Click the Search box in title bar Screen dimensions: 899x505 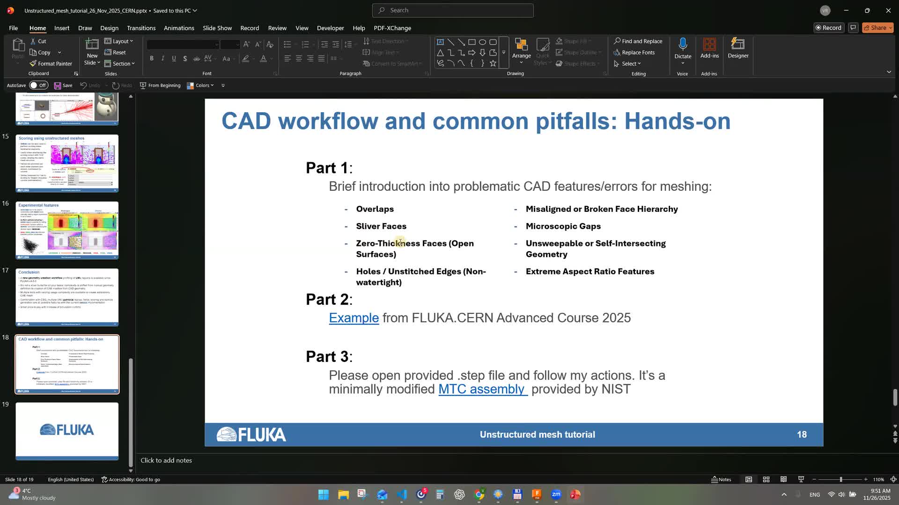tap(453, 10)
